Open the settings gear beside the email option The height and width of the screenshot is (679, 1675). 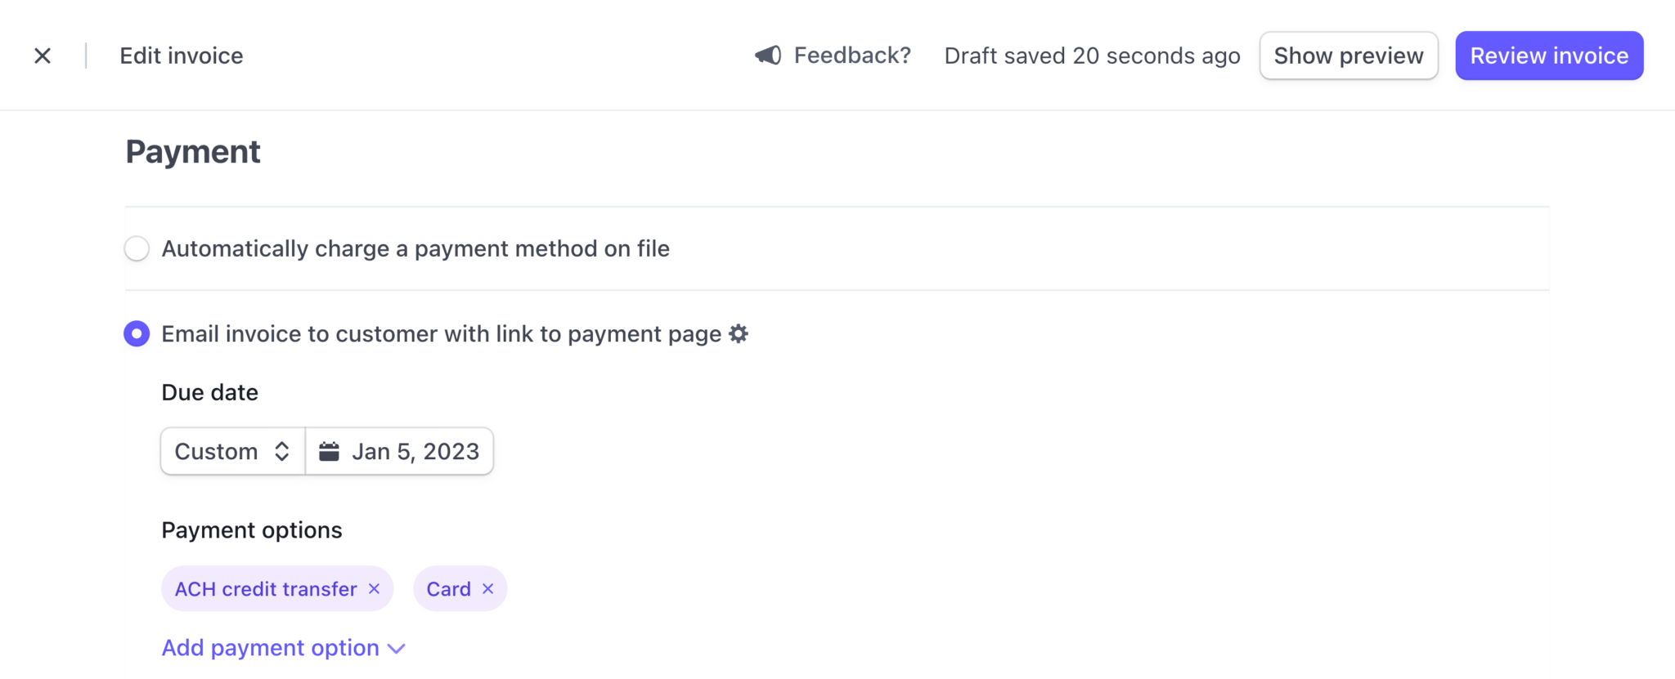739,333
